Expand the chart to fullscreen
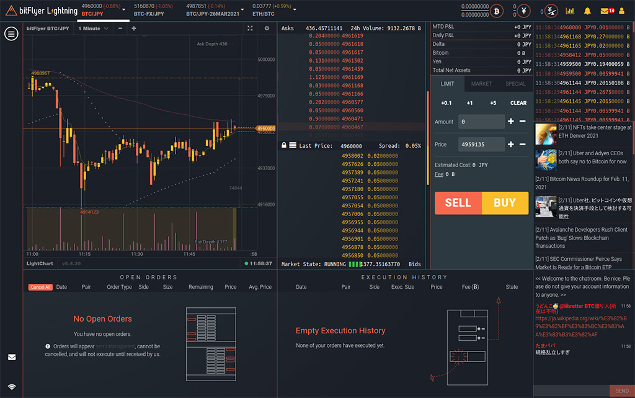The image size is (635, 398). pos(250,29)
